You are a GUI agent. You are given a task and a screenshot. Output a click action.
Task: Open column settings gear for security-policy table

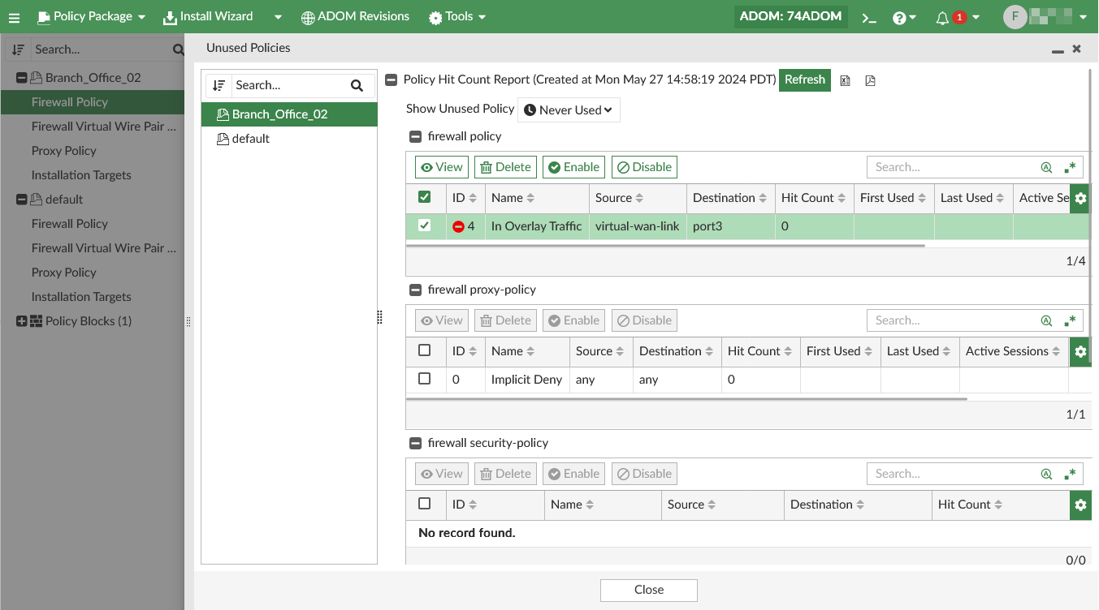[1080, 505]
